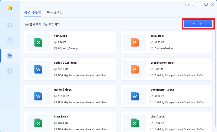This screenshot has width=217, height=132.
Task: Switch to the 복구 결과(0) tab
Action: pos(55,12)
